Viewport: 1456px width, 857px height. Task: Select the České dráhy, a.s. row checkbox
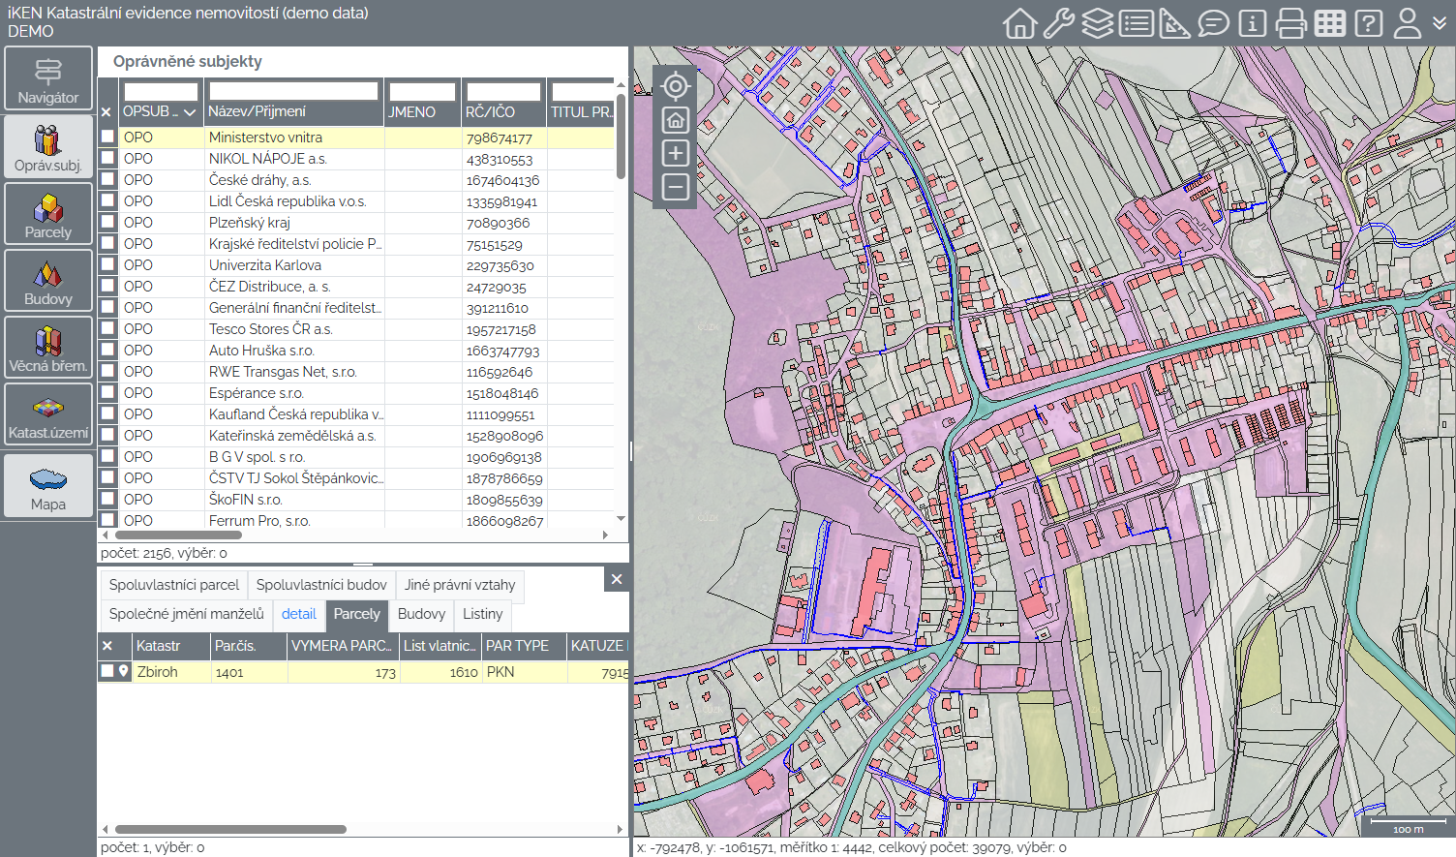tap(107, 180)
